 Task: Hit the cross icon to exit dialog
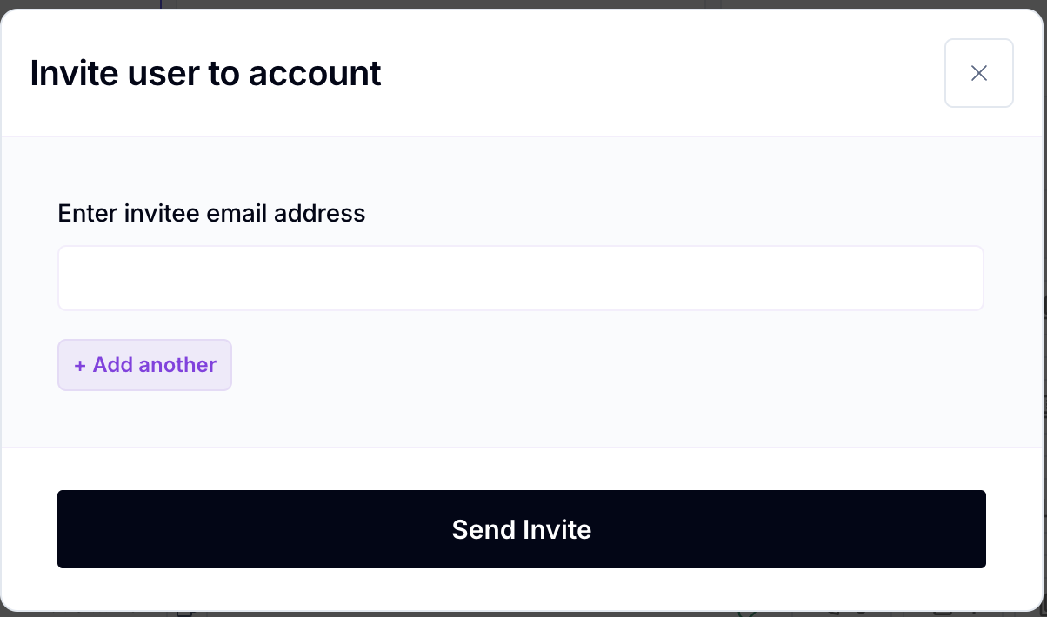[x=978, y=73]
